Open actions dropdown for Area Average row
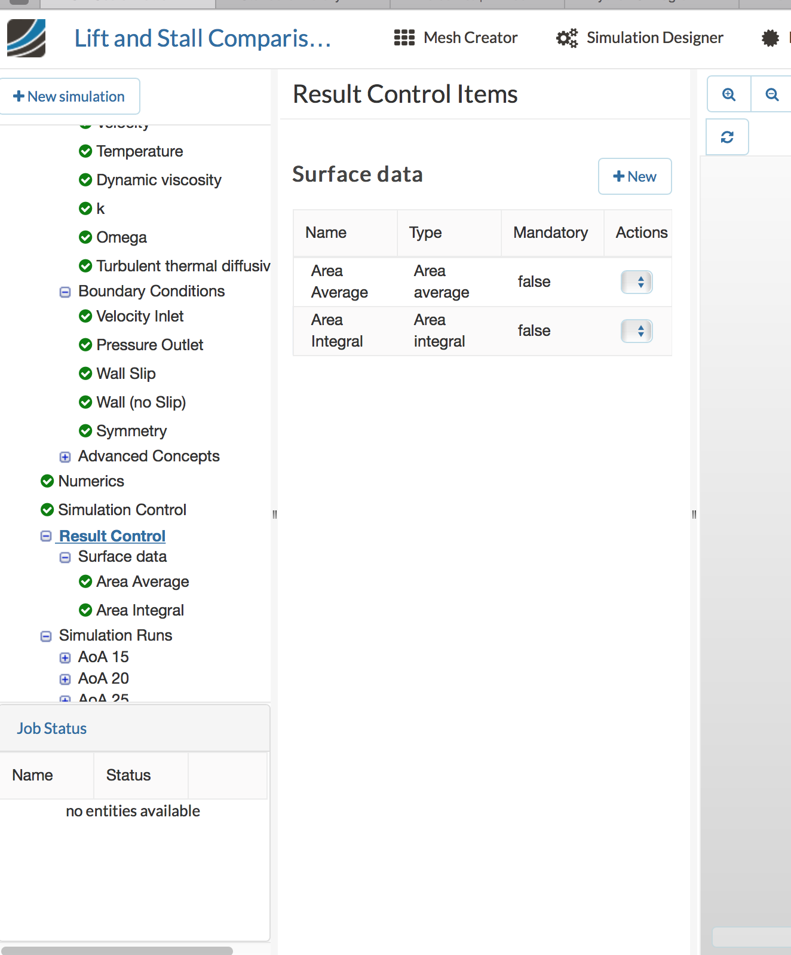Image resolution: width=791 pixels, height=955 pixels. pyautogui.click(x=636, y=282)
